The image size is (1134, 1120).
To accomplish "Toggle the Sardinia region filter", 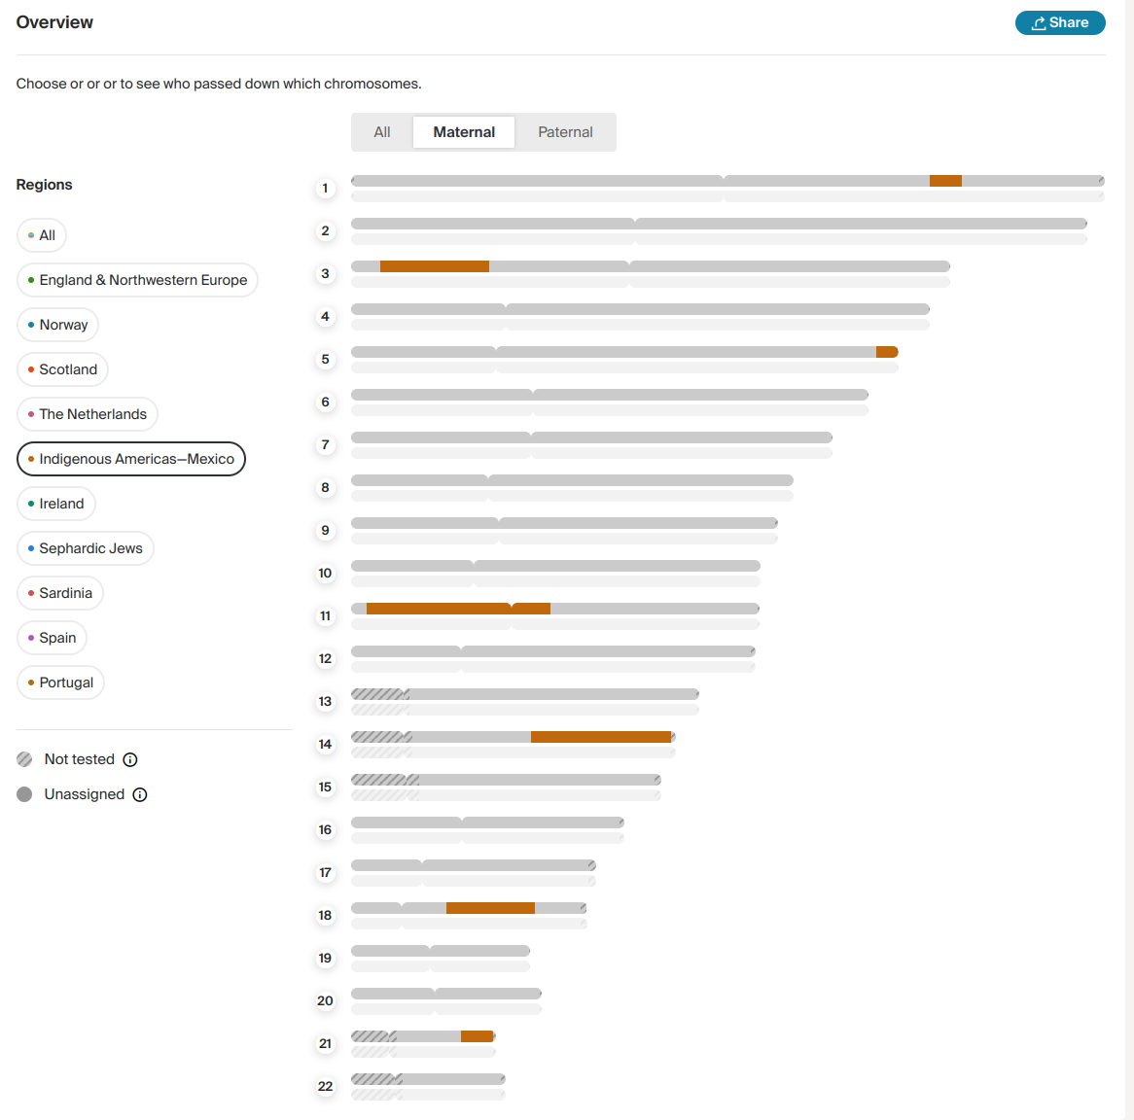I will pos(59,593).
